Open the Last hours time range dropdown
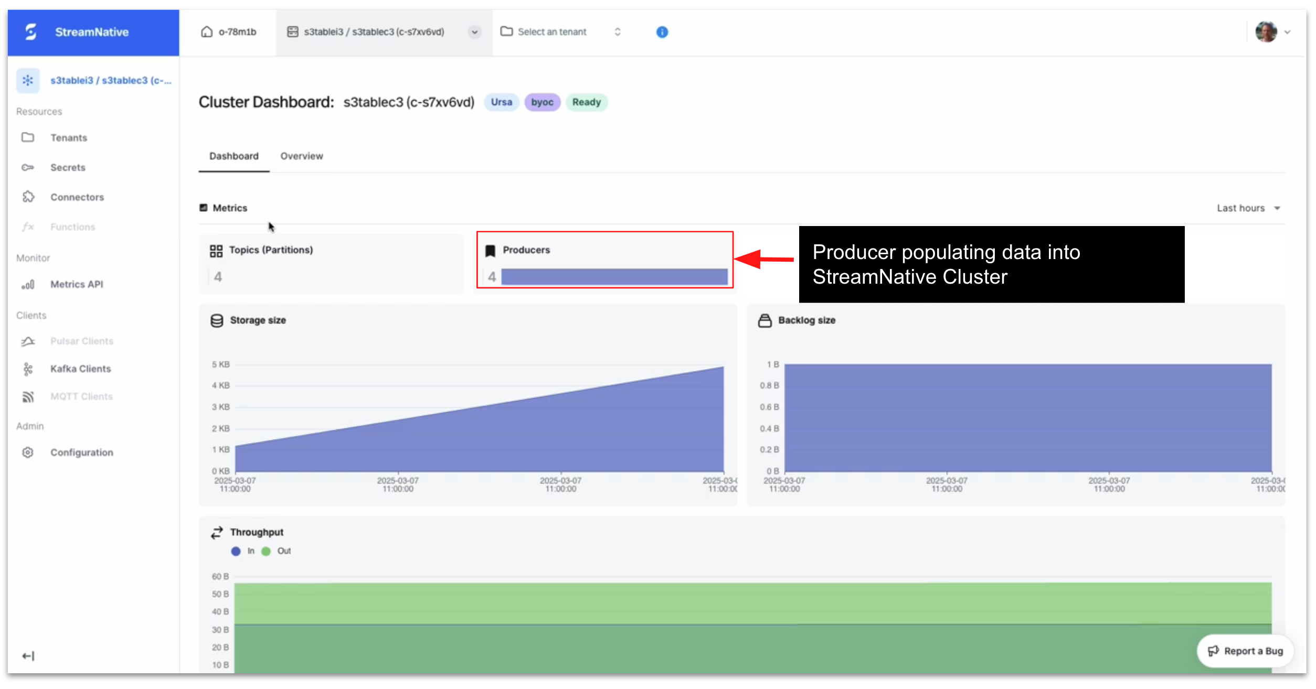This screenshot has width=1316, height=689. pyautogui.click(x=1248, y=208)
